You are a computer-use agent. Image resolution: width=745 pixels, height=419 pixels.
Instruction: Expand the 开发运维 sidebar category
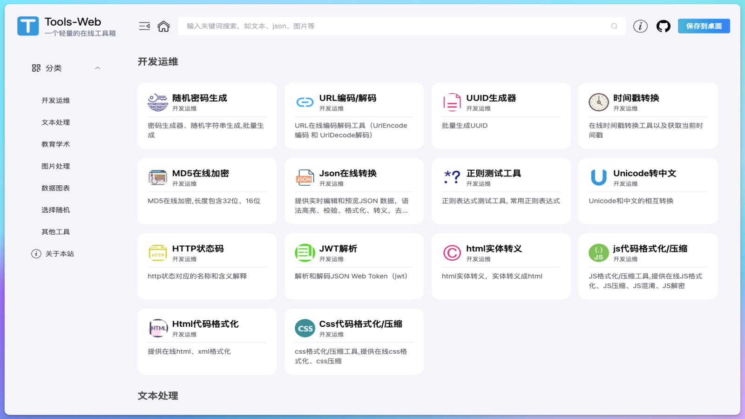pyautogui.click(x=54, y=100)
